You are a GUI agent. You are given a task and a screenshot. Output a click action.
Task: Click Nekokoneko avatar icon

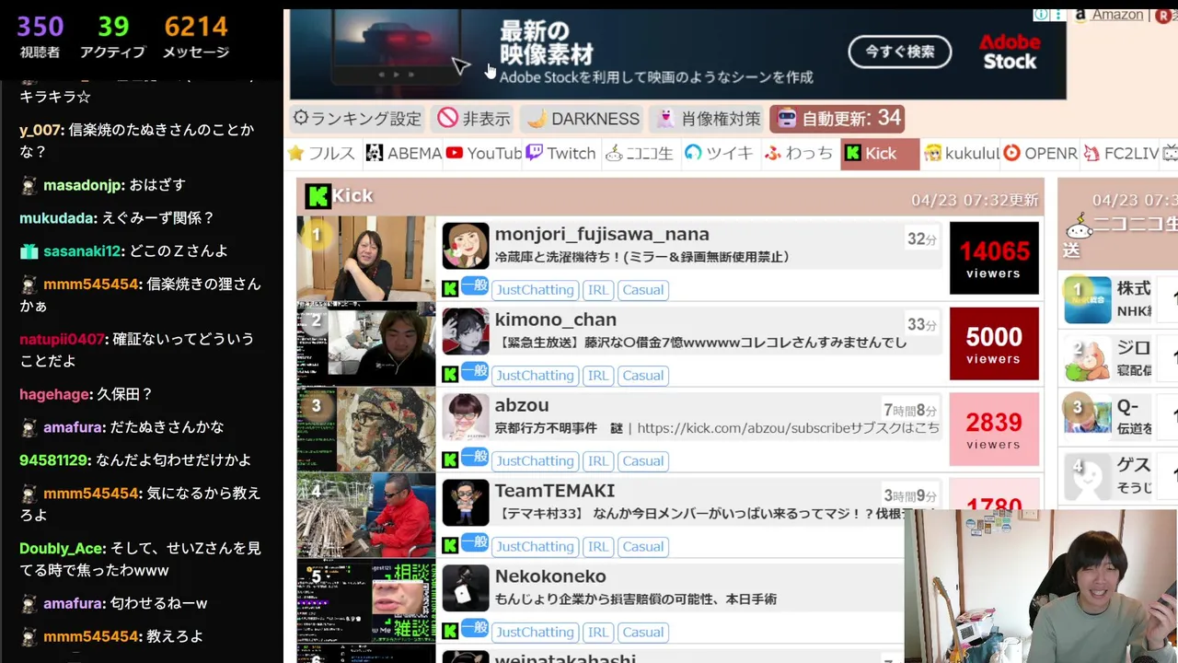(466, 588)
